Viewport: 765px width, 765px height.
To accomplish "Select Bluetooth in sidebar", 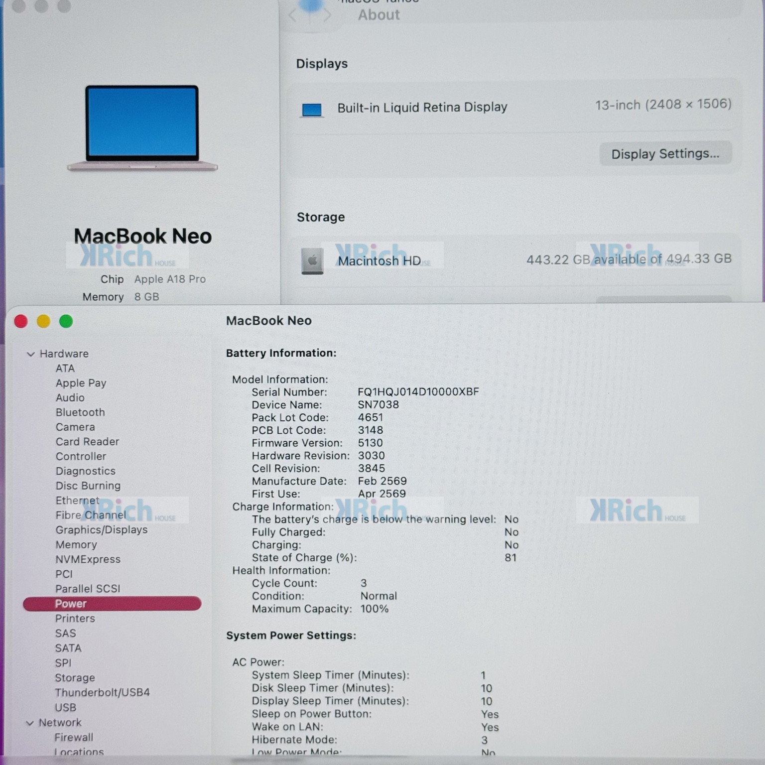I will (80, 412).
